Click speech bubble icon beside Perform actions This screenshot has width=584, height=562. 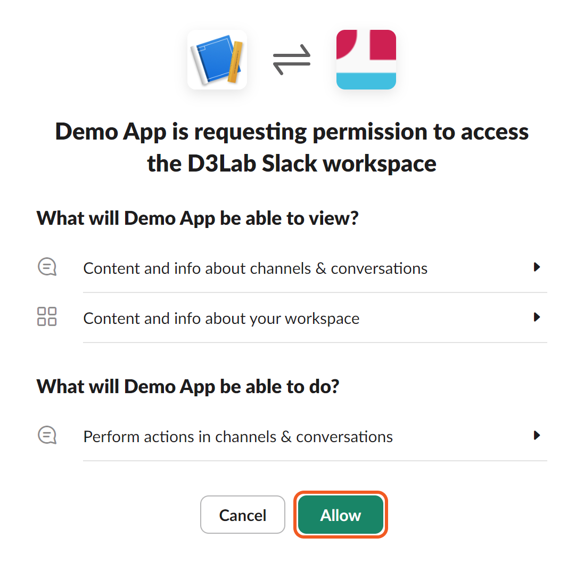tap(47, 435)
